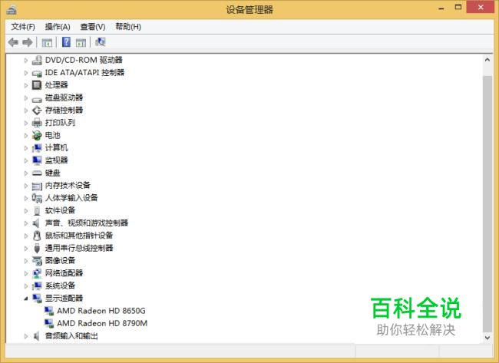
Task: Click the 电池 battery icon
Action: 37,136
